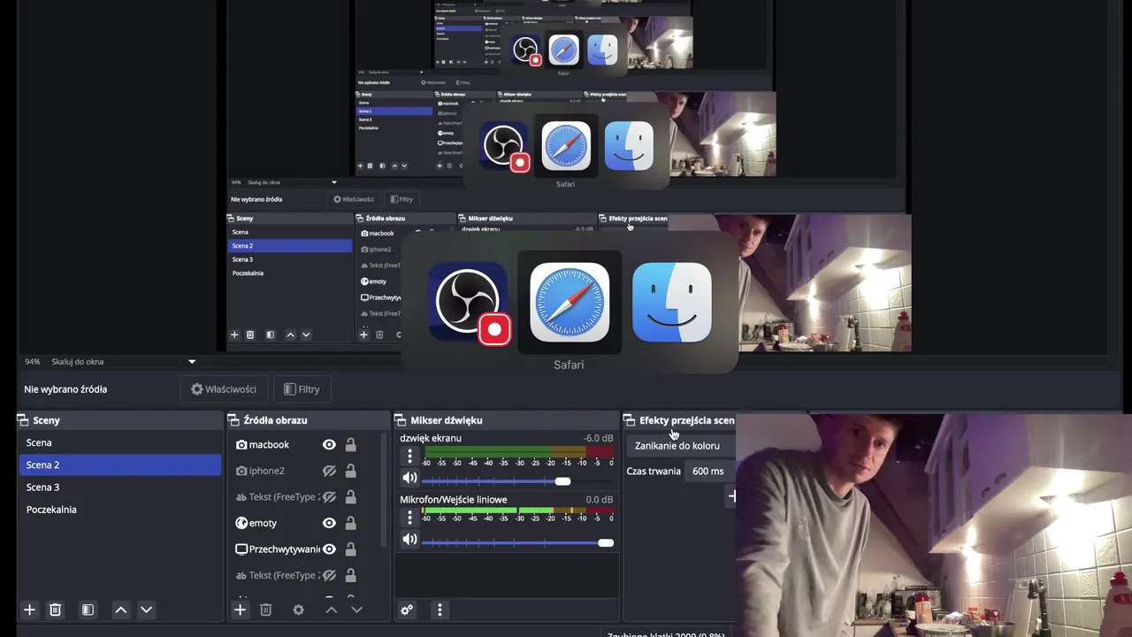
Task: Select scene Scena 3
Action: [120, 487]
